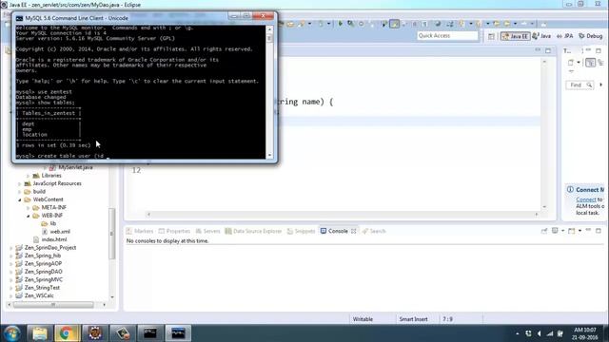Open the Open Console dropdown arrow

click(x=580, y=231)
